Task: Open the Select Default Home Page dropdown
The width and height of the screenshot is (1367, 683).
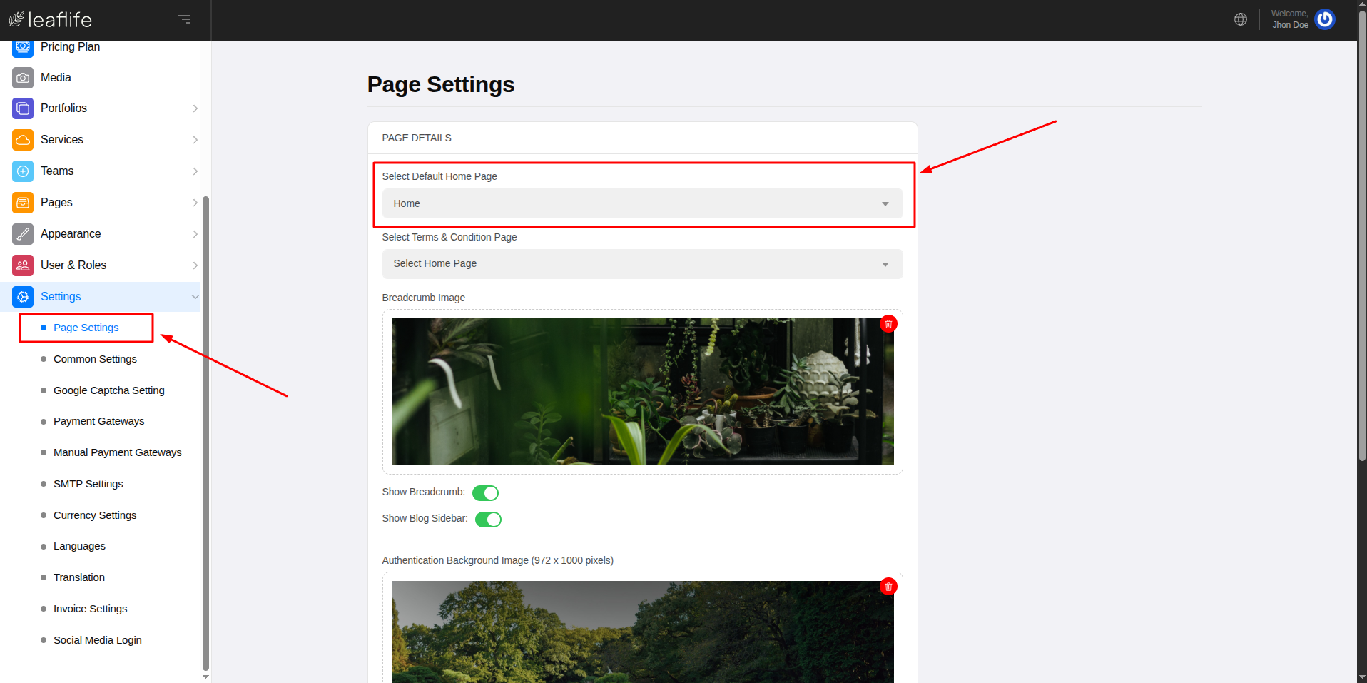Action: [x=642, y=203]
